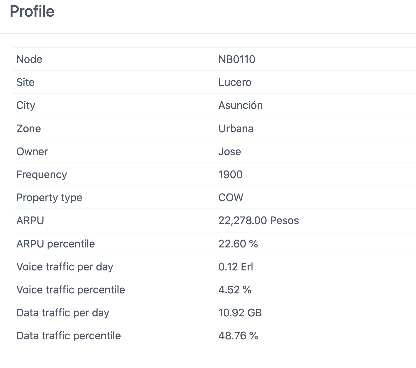Click the frequency value 1900

click(230, 175)
